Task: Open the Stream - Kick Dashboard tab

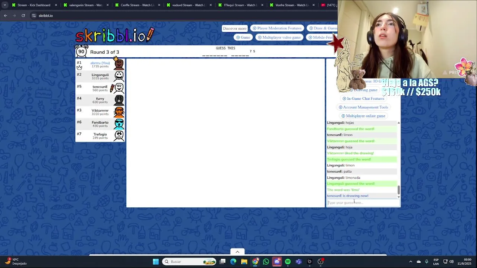Action: coord(34,5)
